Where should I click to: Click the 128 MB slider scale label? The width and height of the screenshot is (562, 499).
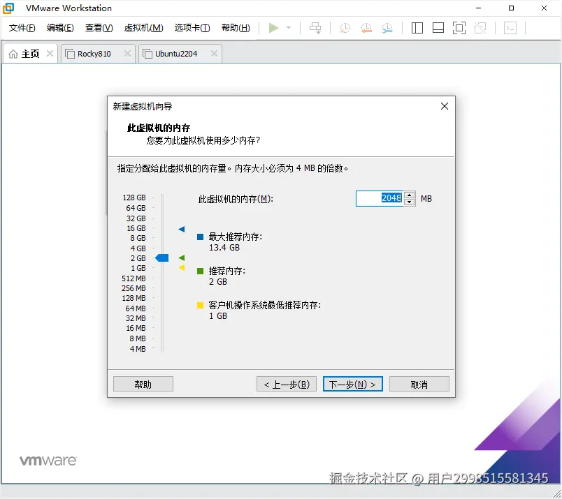134,298
